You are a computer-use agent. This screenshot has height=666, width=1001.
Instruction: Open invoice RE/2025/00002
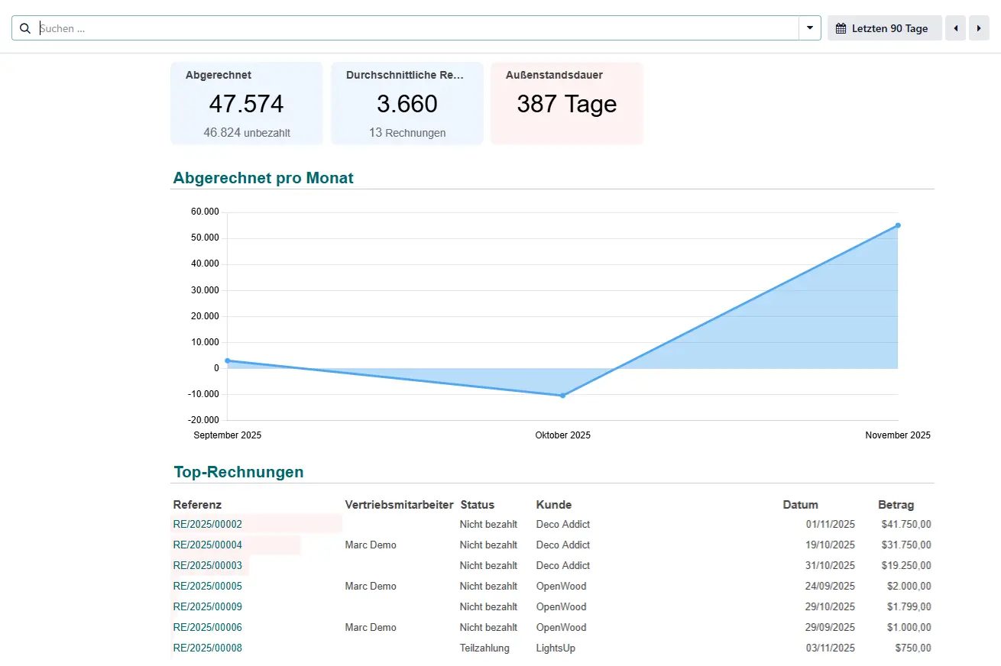pos(208,525)
